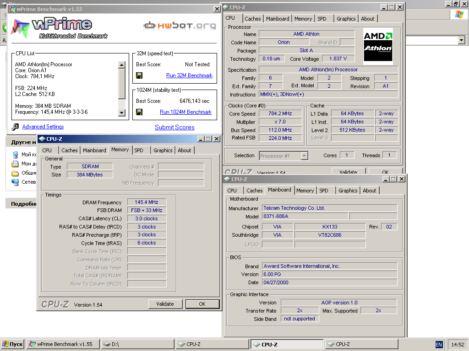This screenshot has width=469, height=351.
Task: Click the AGP version 1.0 field
Action: pyautogui.click(x=339, y=303)
